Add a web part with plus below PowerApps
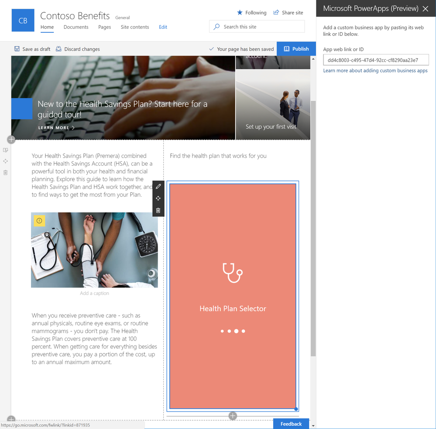This screenshot has height=429, width=436. [x=233, y=416]
